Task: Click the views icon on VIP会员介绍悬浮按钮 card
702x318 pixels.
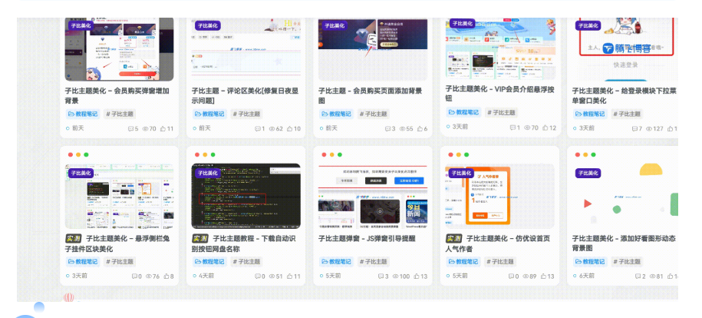Action: tap(527, 128)
